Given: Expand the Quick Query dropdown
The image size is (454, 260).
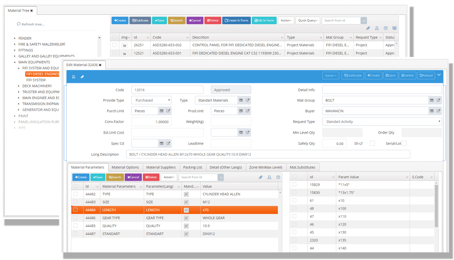Looking at the screenshot, I should 307,20.
